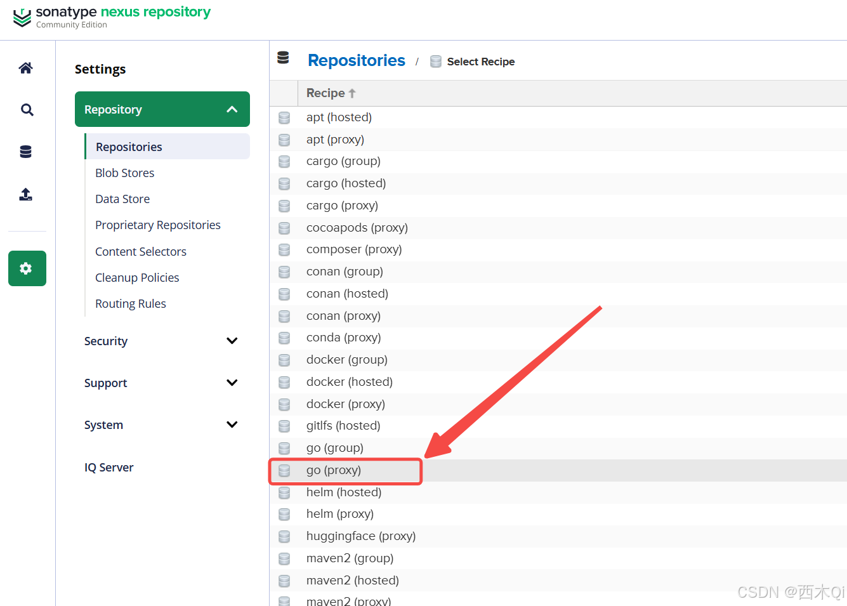
Task: Select Repositories in the settings menu
Action: 167,147
